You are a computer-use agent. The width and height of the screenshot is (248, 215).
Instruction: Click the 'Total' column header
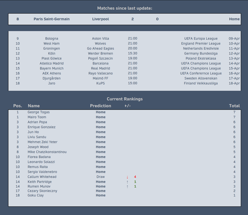coord(234,106)
